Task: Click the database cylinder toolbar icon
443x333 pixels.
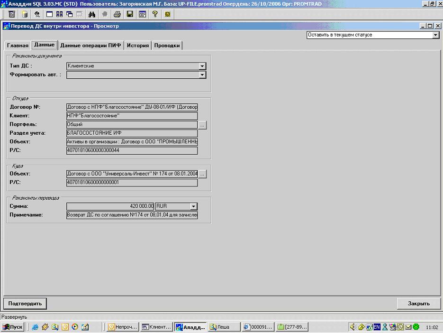Action: (x=25, y=14)
